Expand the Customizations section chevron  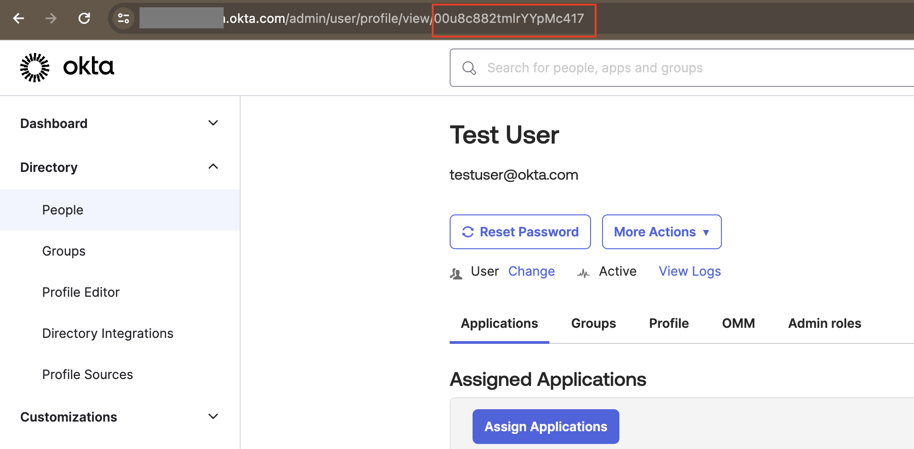[213, 417]
